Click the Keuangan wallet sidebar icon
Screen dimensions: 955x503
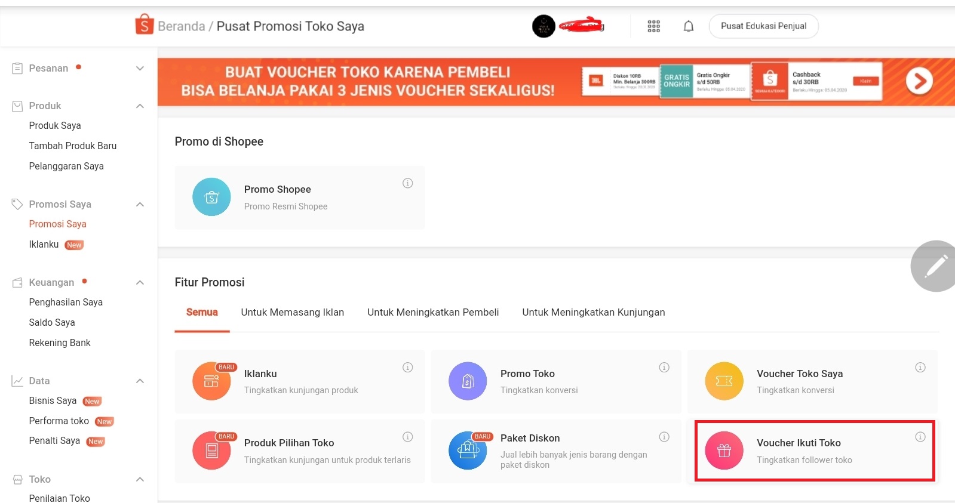(x=17, y=282)
